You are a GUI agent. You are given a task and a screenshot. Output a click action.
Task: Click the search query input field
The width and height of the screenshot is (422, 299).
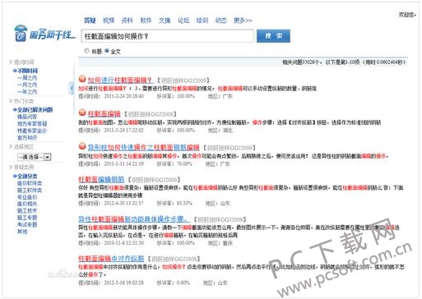tap(168, 36)
